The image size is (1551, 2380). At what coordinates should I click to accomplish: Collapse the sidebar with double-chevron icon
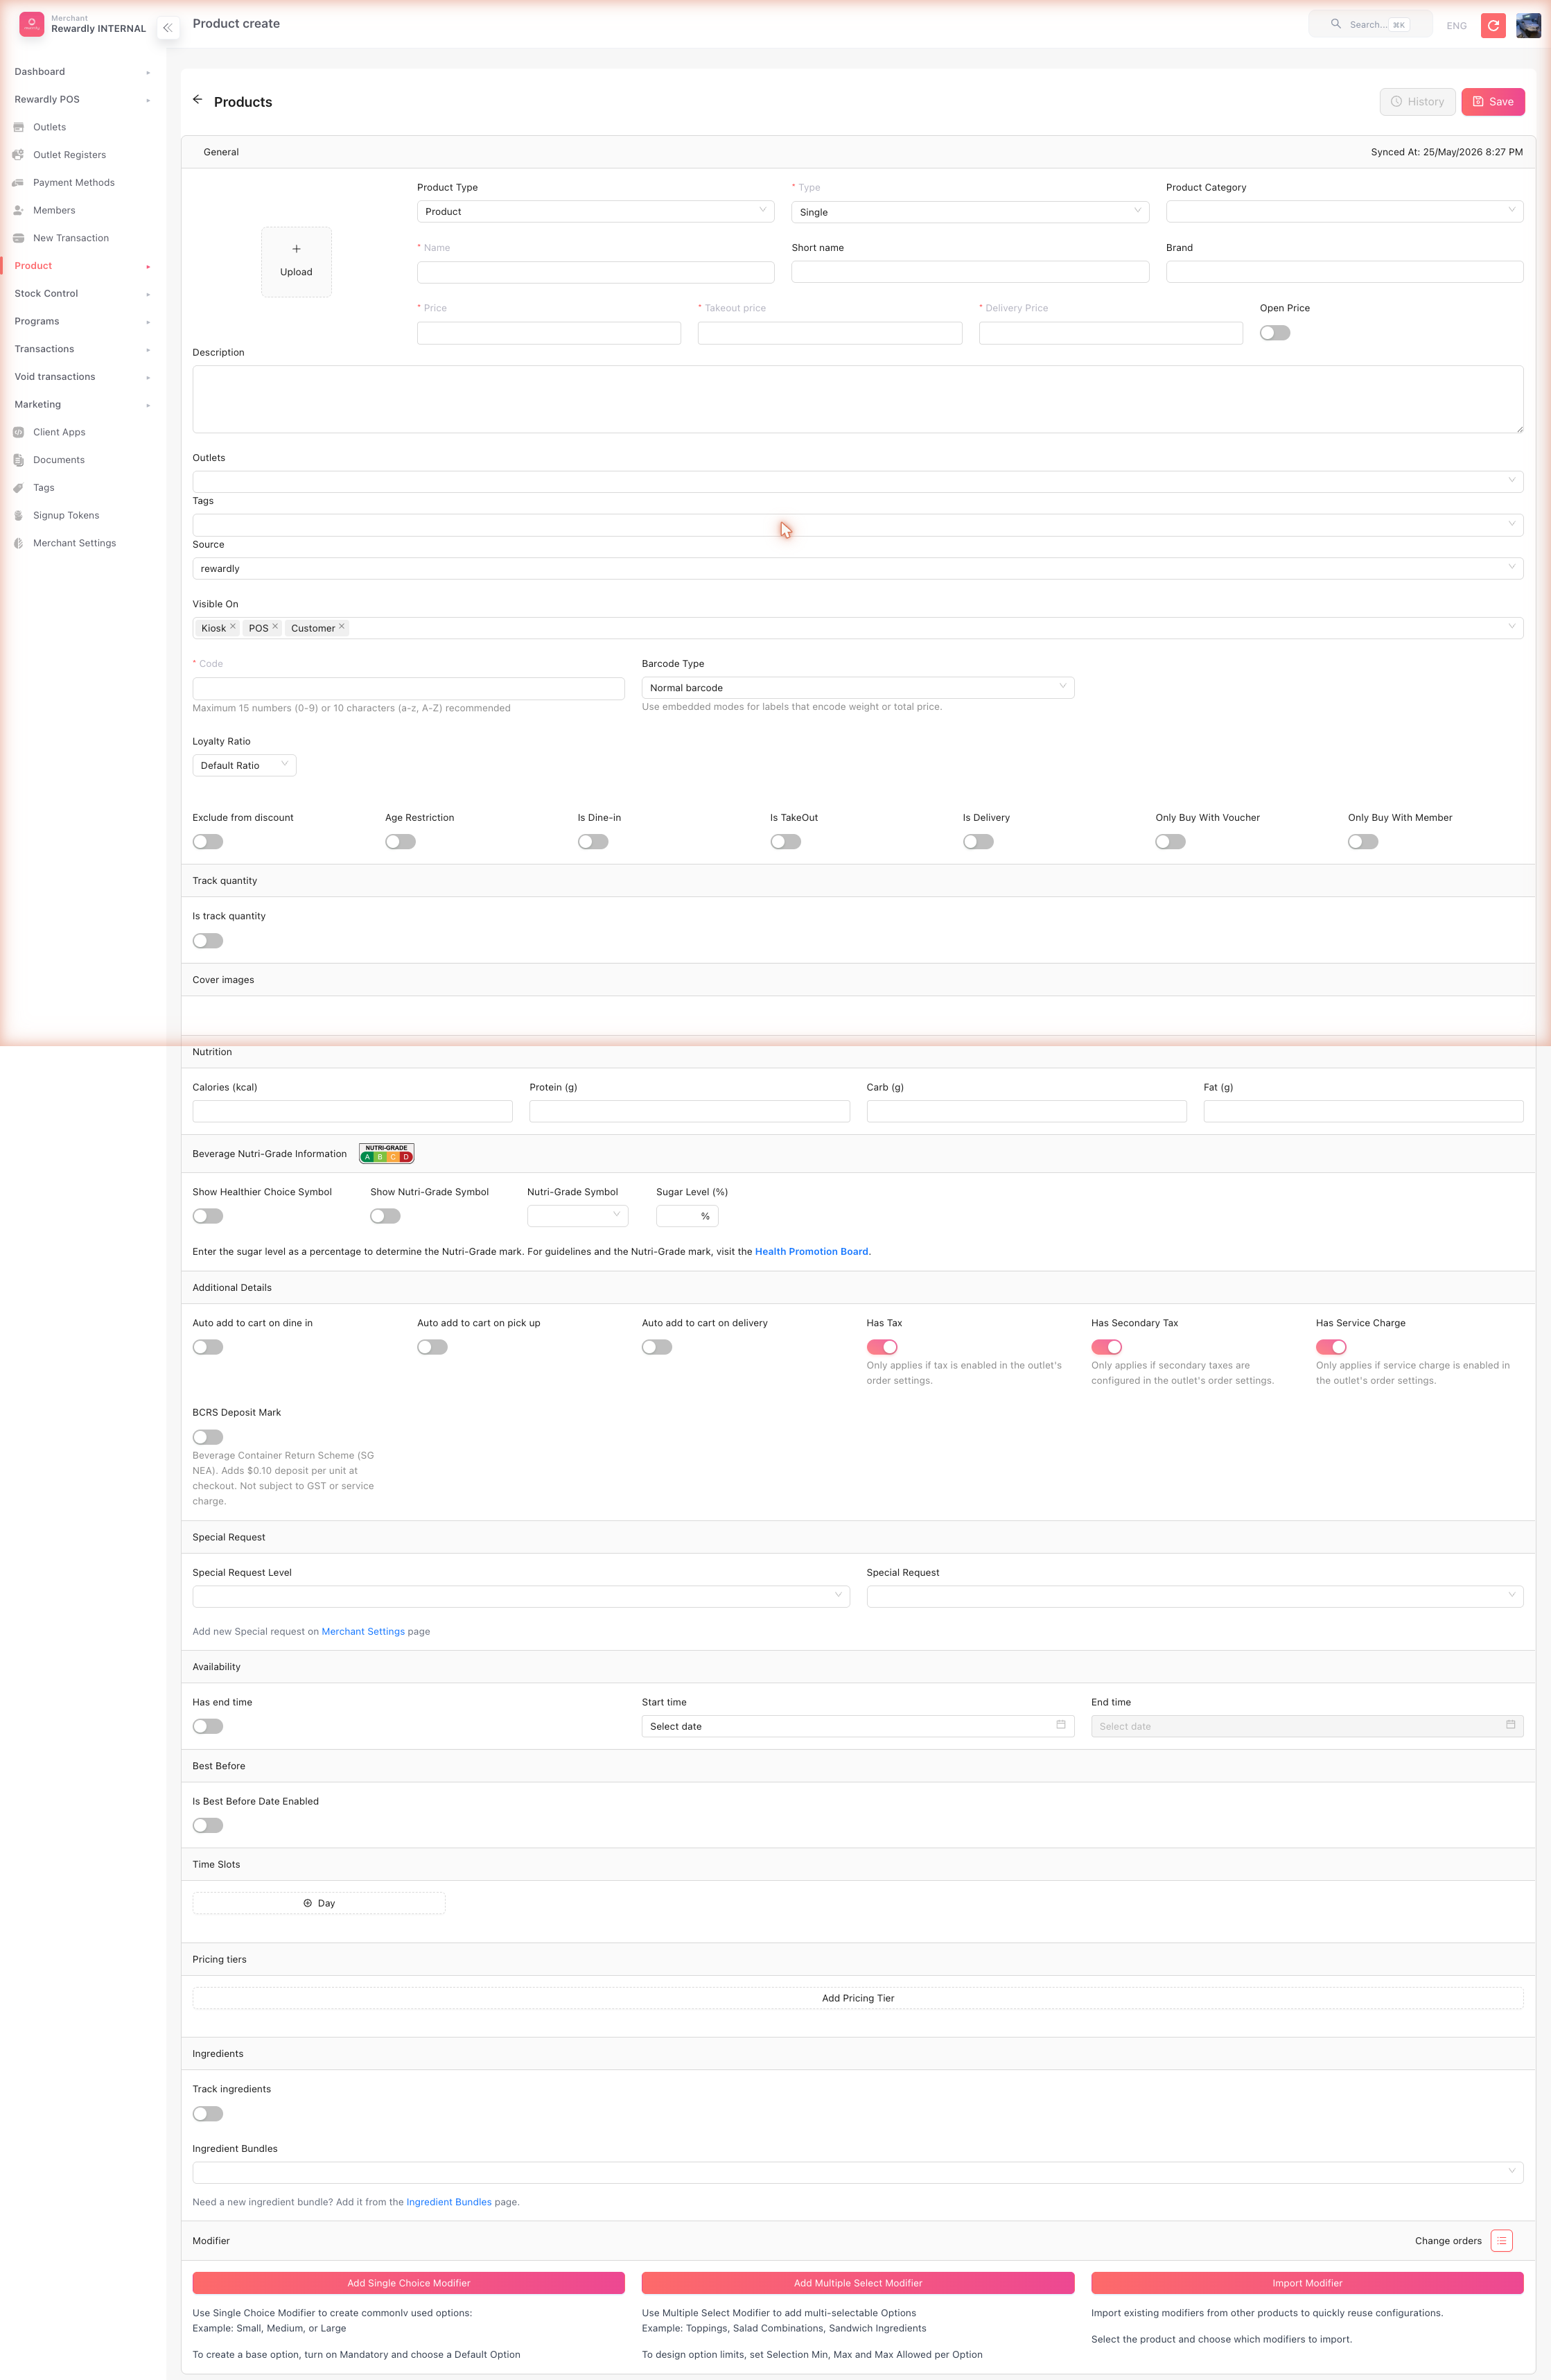click(x=168, y=28)
